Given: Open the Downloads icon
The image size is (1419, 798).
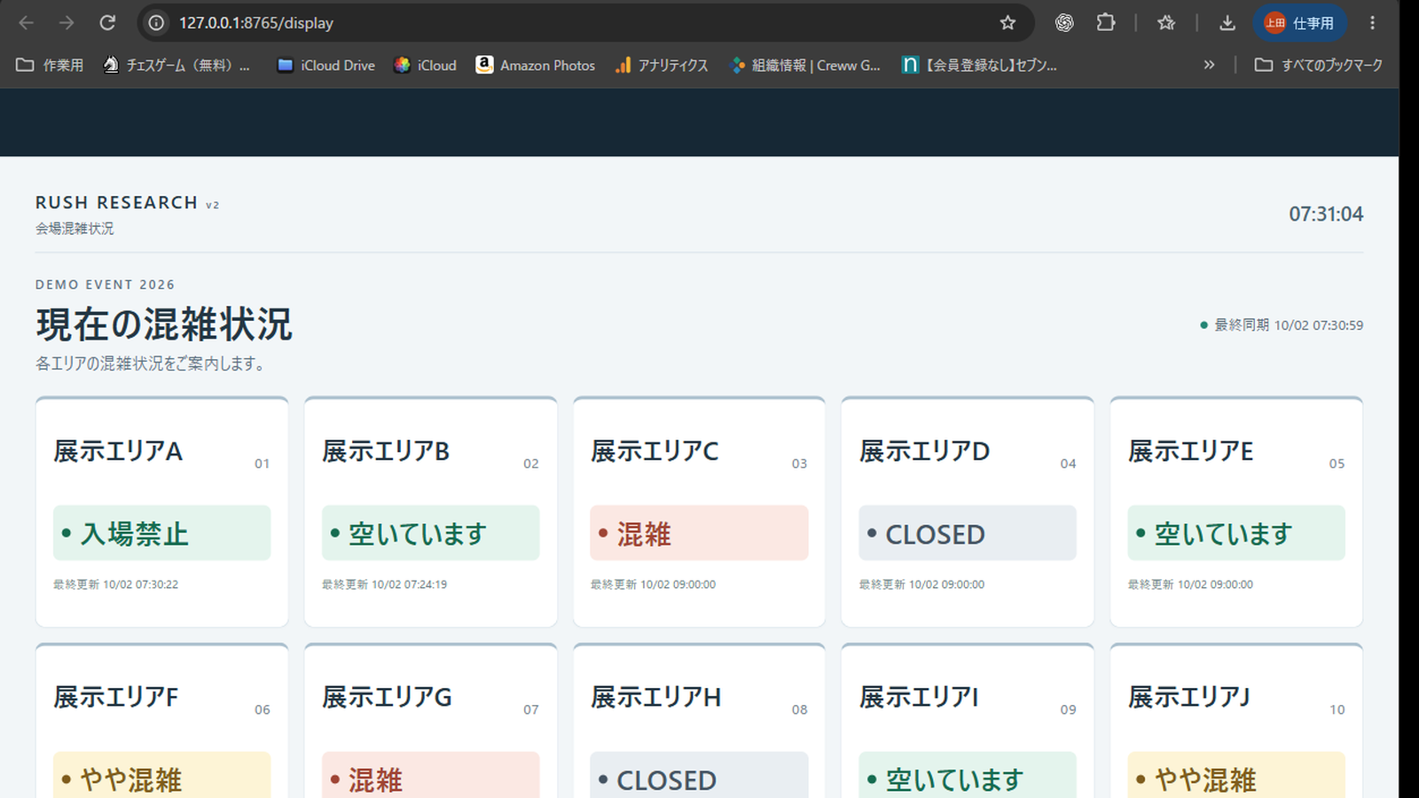Looking at the screenshot, I should pyautogui.click(x=1227, y=23).
